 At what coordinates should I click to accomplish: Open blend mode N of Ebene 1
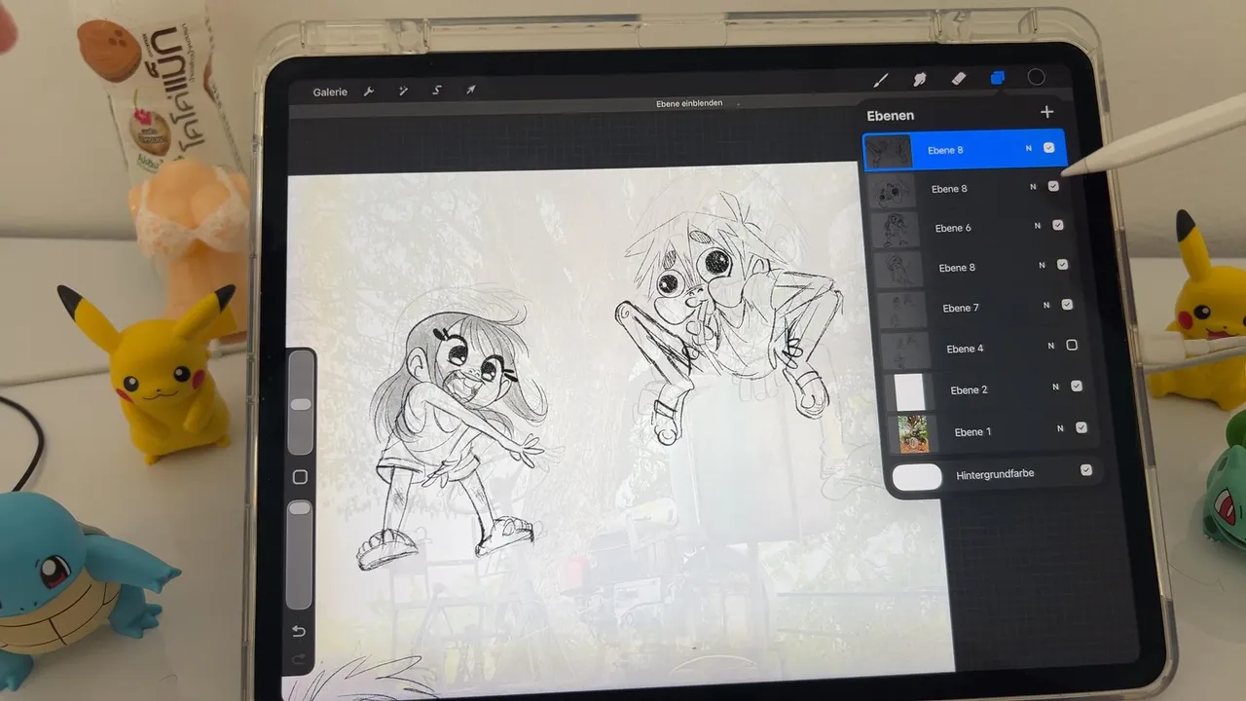(x=1061, y=428)
